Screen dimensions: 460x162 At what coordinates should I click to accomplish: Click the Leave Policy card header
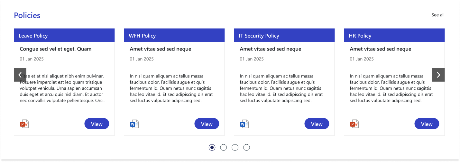click(64, 35)
